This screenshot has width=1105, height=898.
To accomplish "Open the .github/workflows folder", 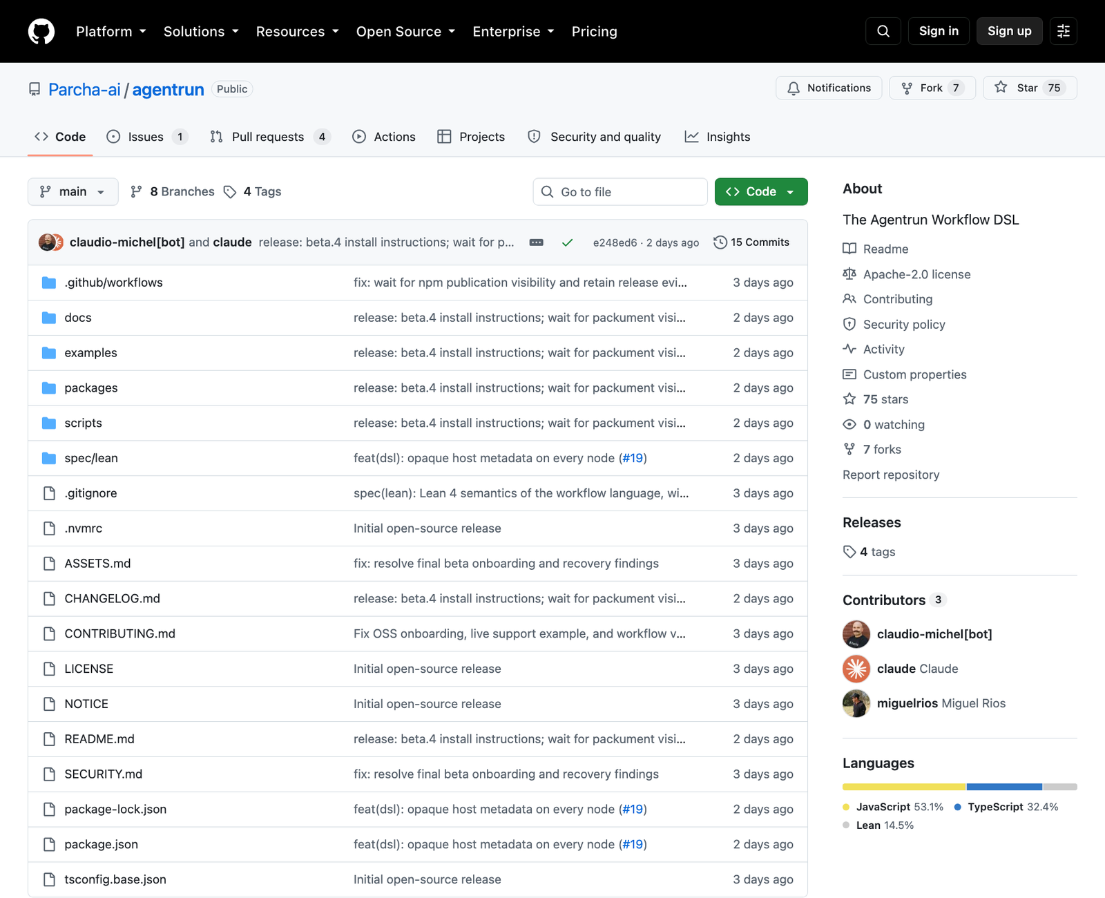I will (113, 283).
